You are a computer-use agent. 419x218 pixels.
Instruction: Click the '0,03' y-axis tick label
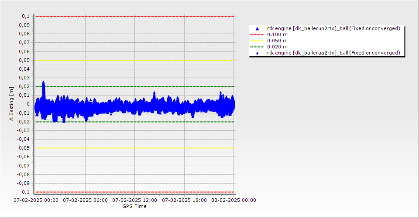click(x=24, y=78)
